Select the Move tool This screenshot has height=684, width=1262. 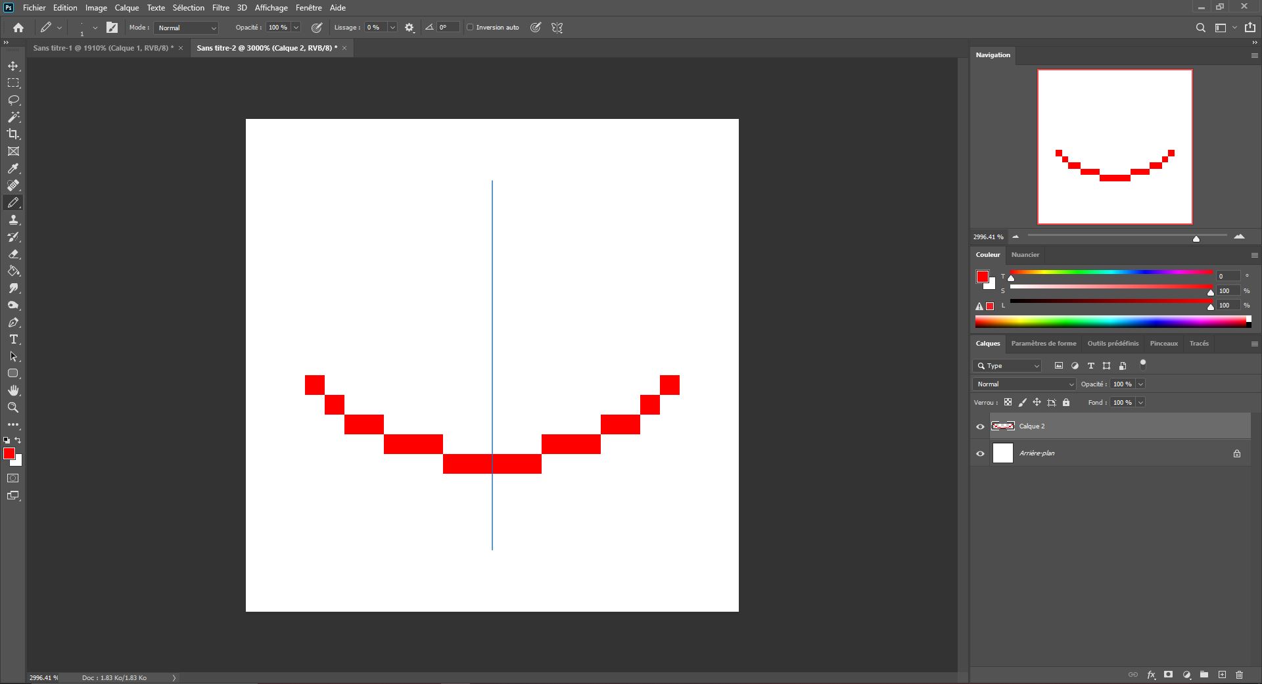pos(13,66)
